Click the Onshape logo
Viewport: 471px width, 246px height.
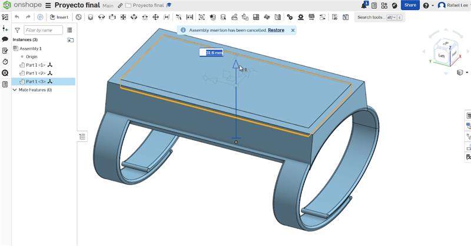coord(6,5)
